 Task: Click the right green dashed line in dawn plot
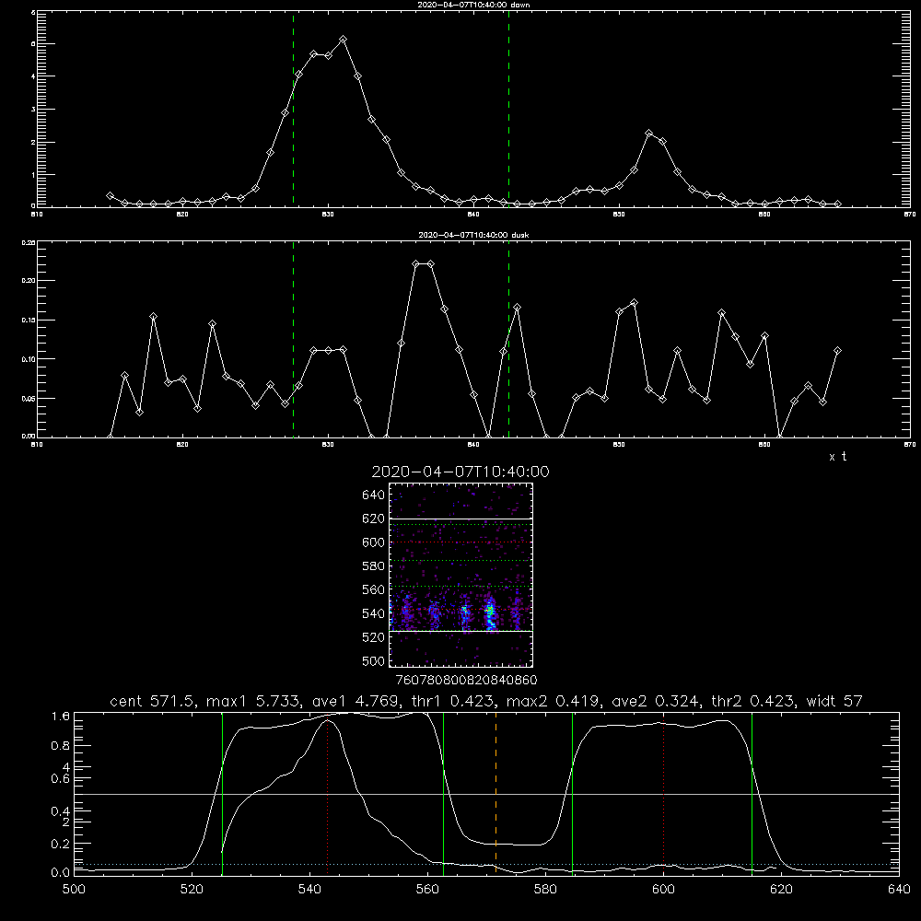coord(508,109)
